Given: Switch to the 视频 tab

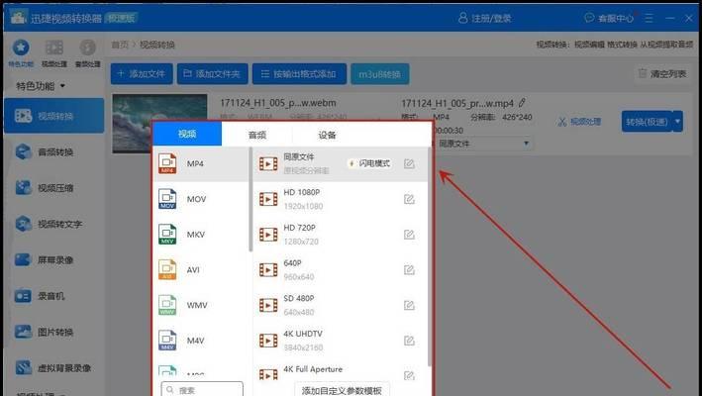Looking at the screenshot, I should coord(187,134).
